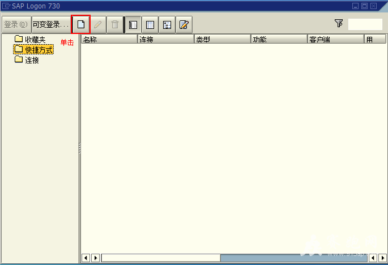The height and width of the screenshot is (265, 388).
Task: Select the 快捷方式 folder
Action: pos(33,49)
